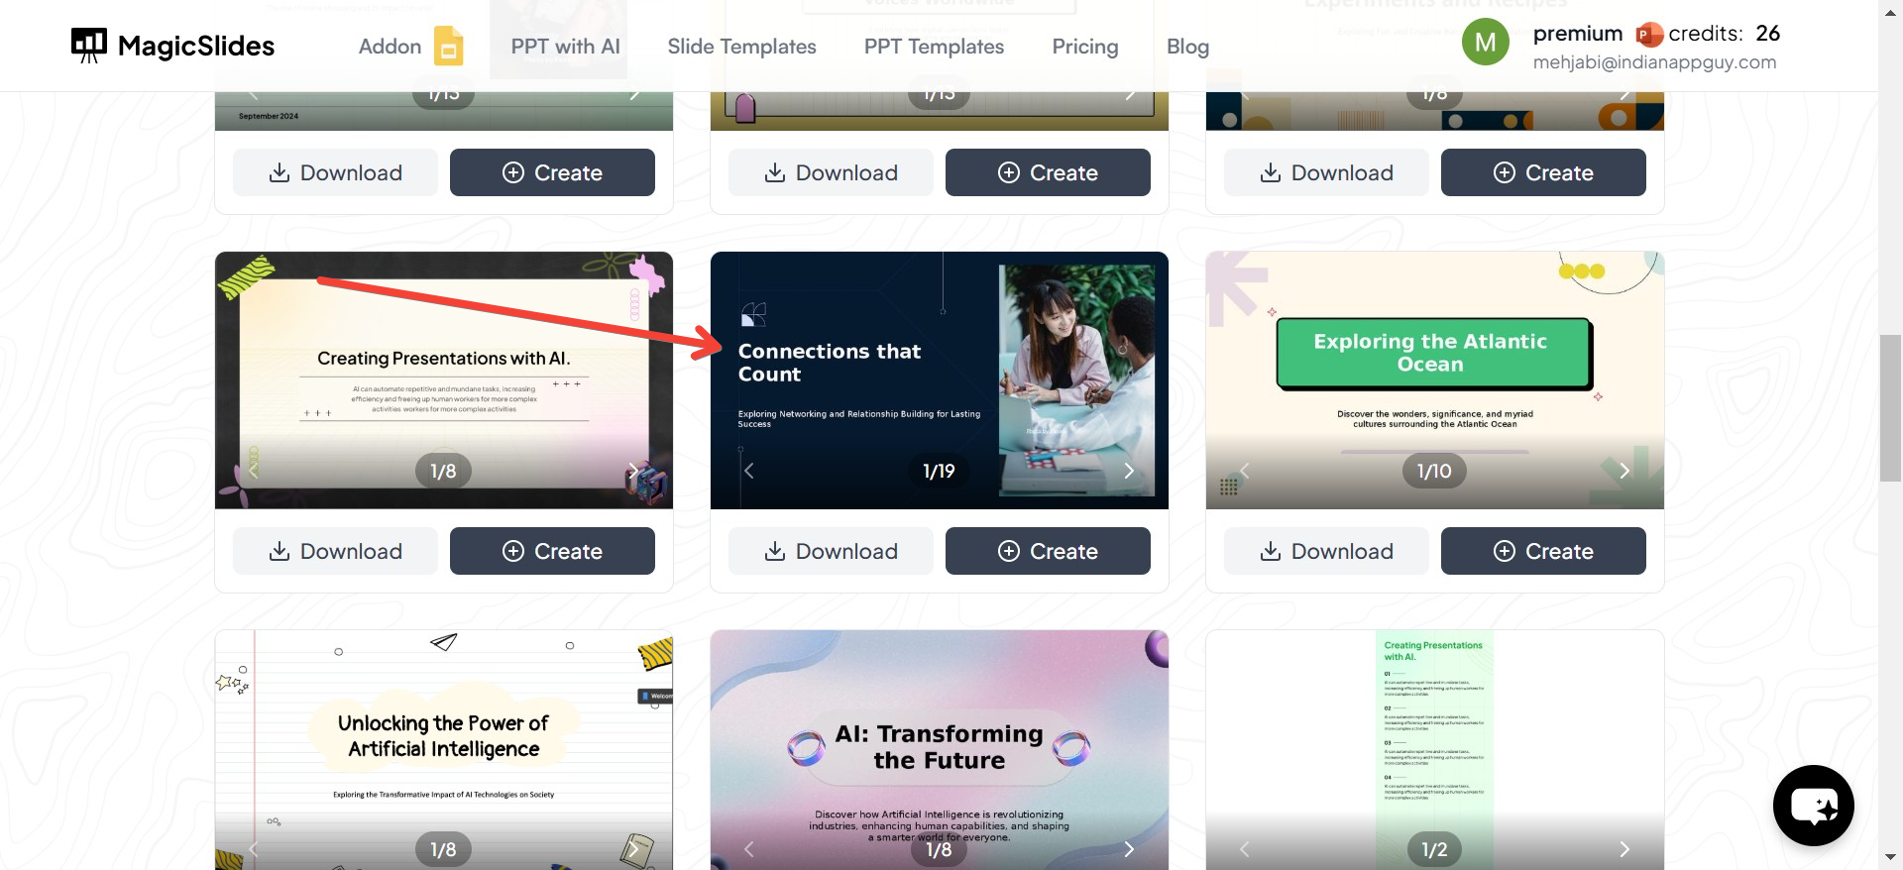
Task: Open the Addon menu item
Action: click(390, 47)
